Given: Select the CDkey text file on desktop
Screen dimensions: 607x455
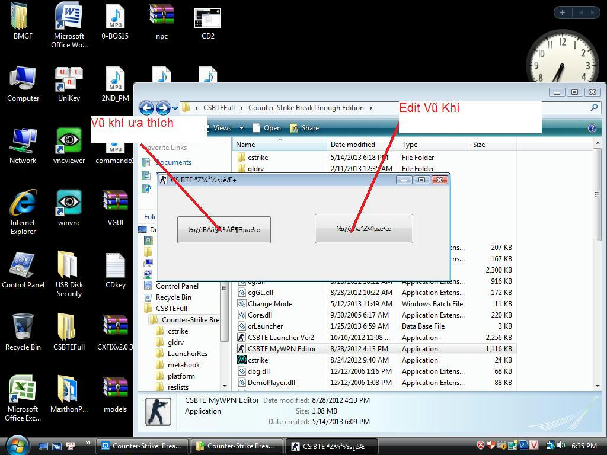Looking at the screenshot, I should [x=116, y=270].
